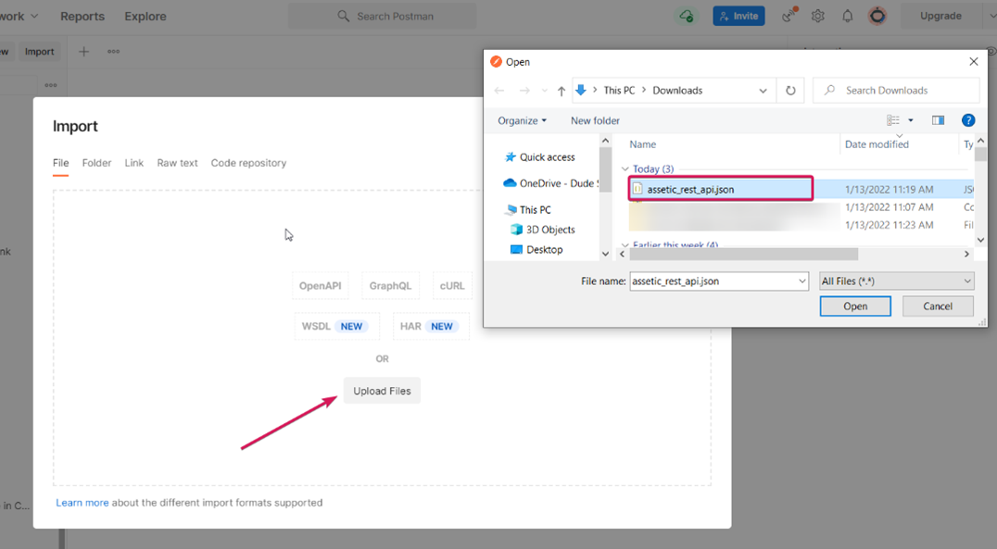Select the assetic_rest_api.json file icon
Viewport: 997px width, 549px height.
click(637, 189)
